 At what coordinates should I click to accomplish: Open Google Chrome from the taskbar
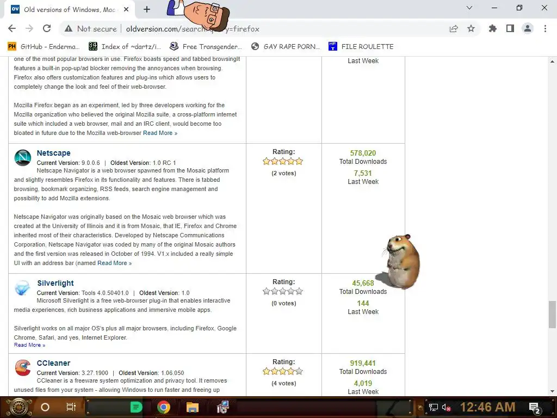click(164, 407)
